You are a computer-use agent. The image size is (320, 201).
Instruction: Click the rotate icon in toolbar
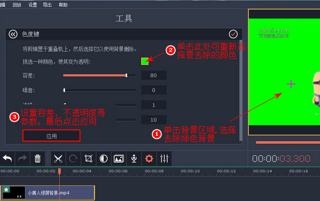coord(73,158)
